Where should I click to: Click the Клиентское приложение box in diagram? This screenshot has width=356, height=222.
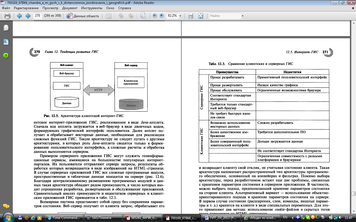point(131,82)
